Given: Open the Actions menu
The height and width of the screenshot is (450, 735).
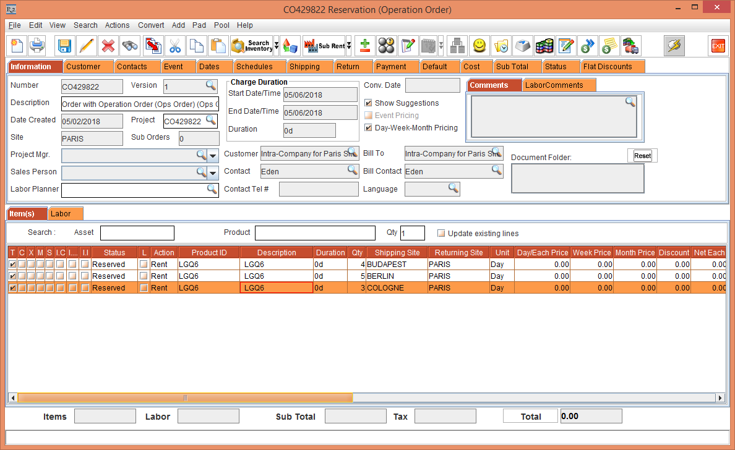Looking at the screenshot, I should (117, 25).
